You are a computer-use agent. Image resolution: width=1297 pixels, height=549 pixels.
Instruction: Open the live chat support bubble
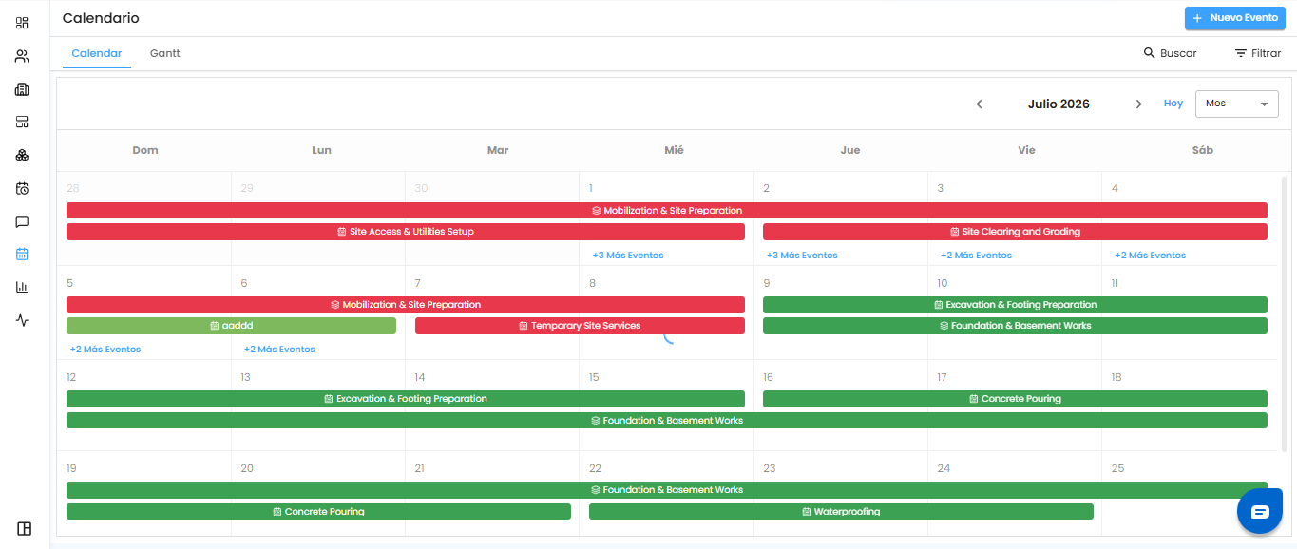[1260, 512]
